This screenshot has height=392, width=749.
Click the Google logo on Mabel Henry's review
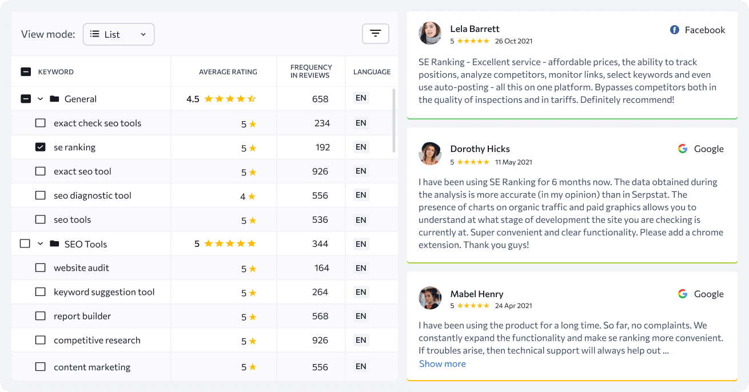pos(683,294)
